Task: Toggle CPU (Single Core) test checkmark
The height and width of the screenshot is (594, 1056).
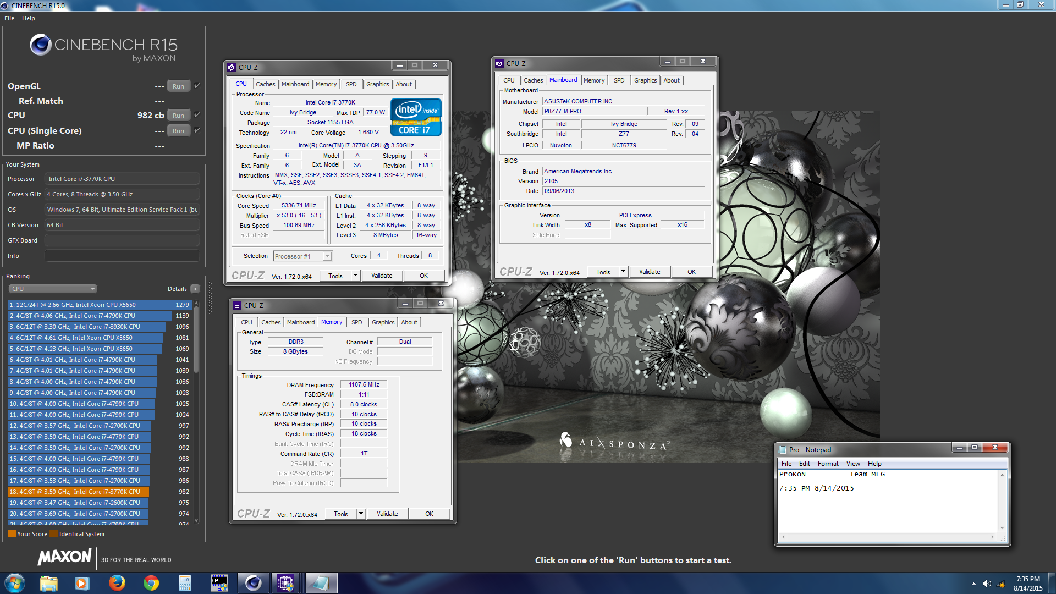Action: (197, 130)
